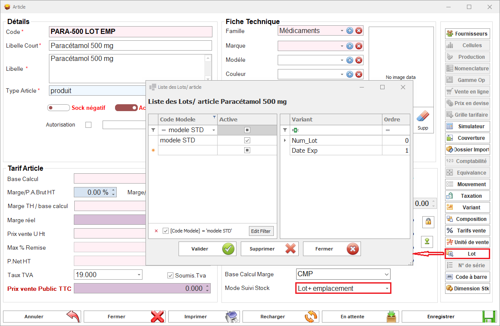Open the Code à barre button
Image resolution: width=500 pixels, height=326 pixels.
(x=467, y=277)
